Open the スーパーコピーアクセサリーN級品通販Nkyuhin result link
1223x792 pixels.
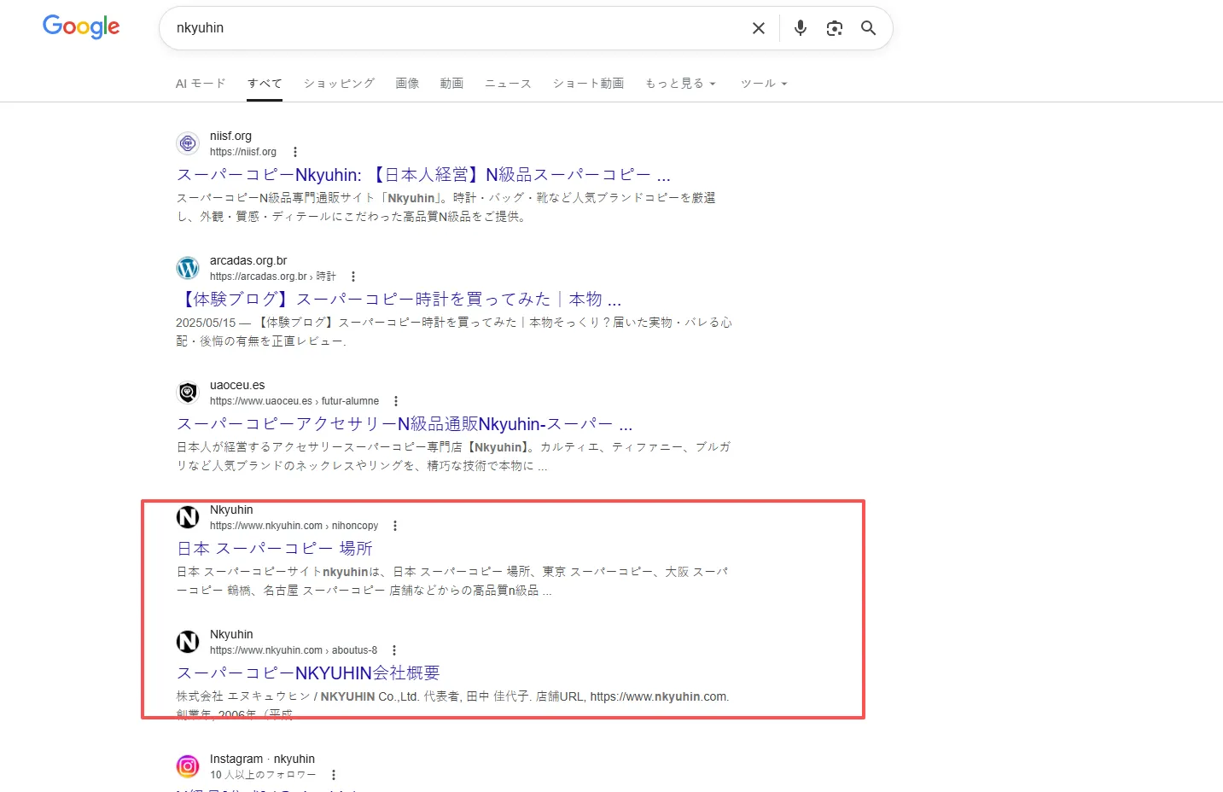(x=405, y=424)
